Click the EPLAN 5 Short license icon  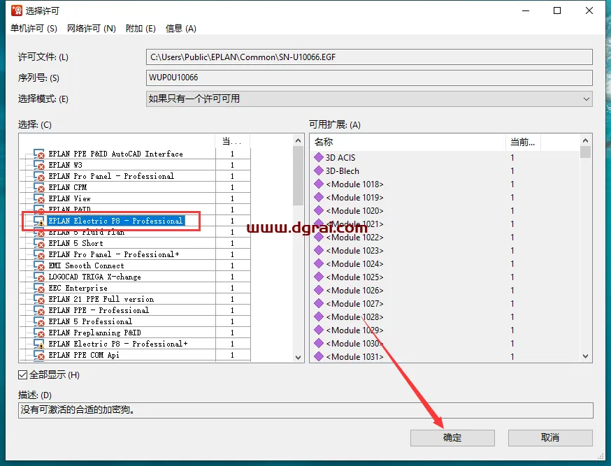(x=39, y=243)
